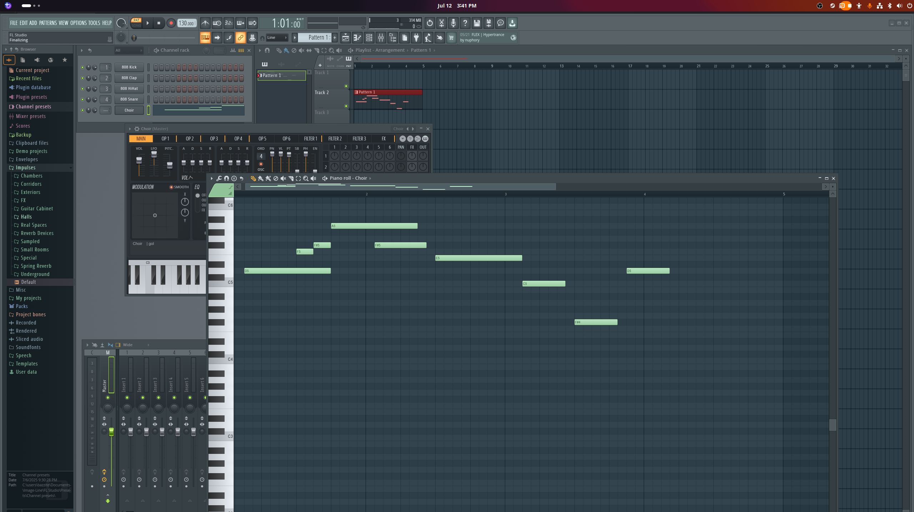
Task: Click the record button
Action: click(171, 23)
